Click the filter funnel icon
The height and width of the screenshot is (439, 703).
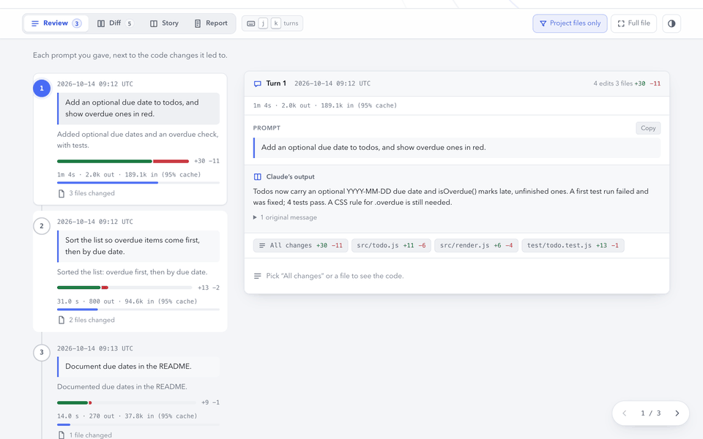(x=543, y=23)
